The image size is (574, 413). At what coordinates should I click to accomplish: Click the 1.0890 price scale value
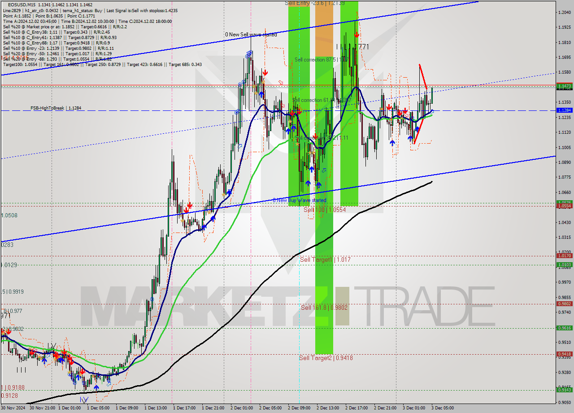coord(565,162)
